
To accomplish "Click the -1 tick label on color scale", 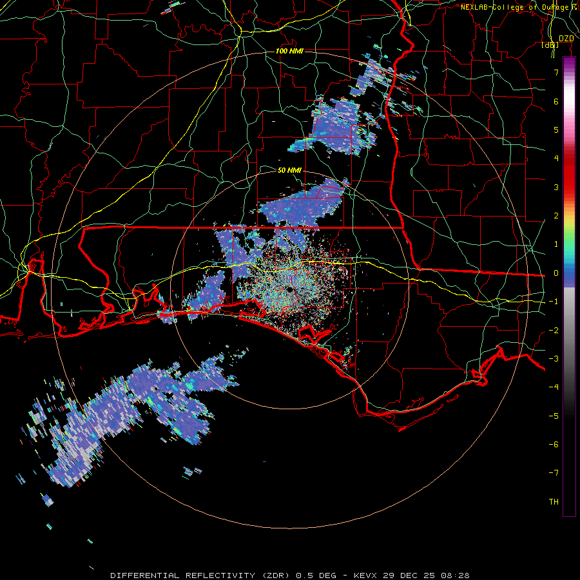I will (554, 302).
